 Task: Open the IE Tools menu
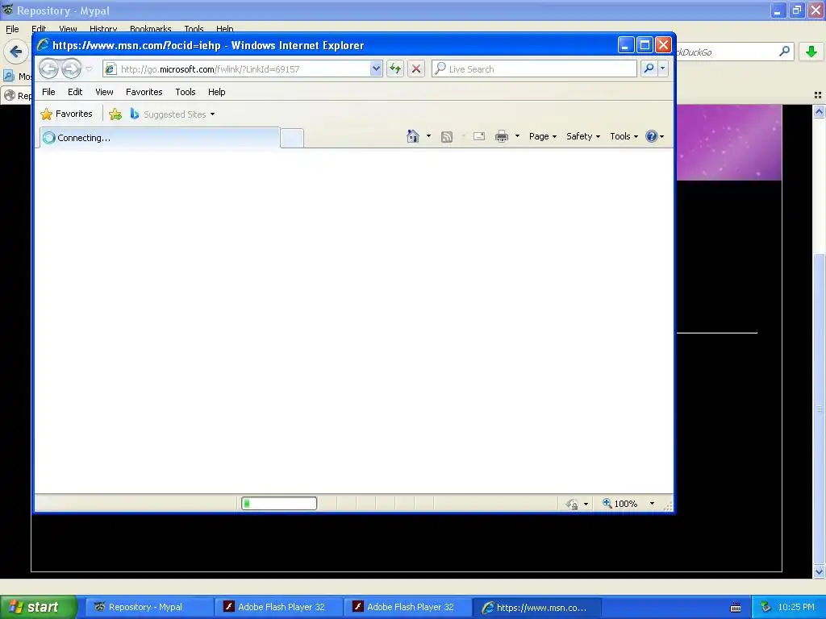click(x=186, y=92)
